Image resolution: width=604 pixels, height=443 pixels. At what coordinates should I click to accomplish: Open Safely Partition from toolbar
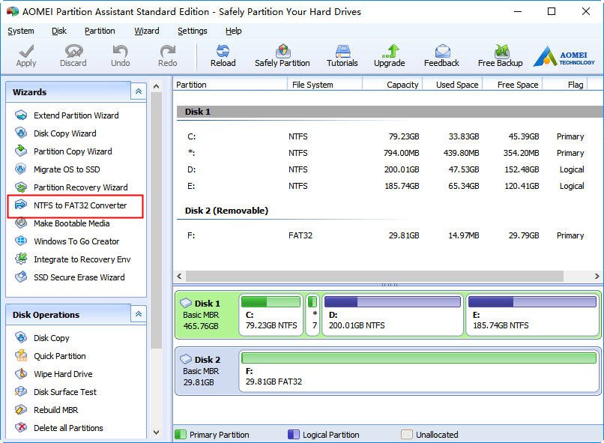point(282,56)
